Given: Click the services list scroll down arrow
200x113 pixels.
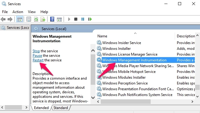Looking at the screenshot, I should pos(197,97).
